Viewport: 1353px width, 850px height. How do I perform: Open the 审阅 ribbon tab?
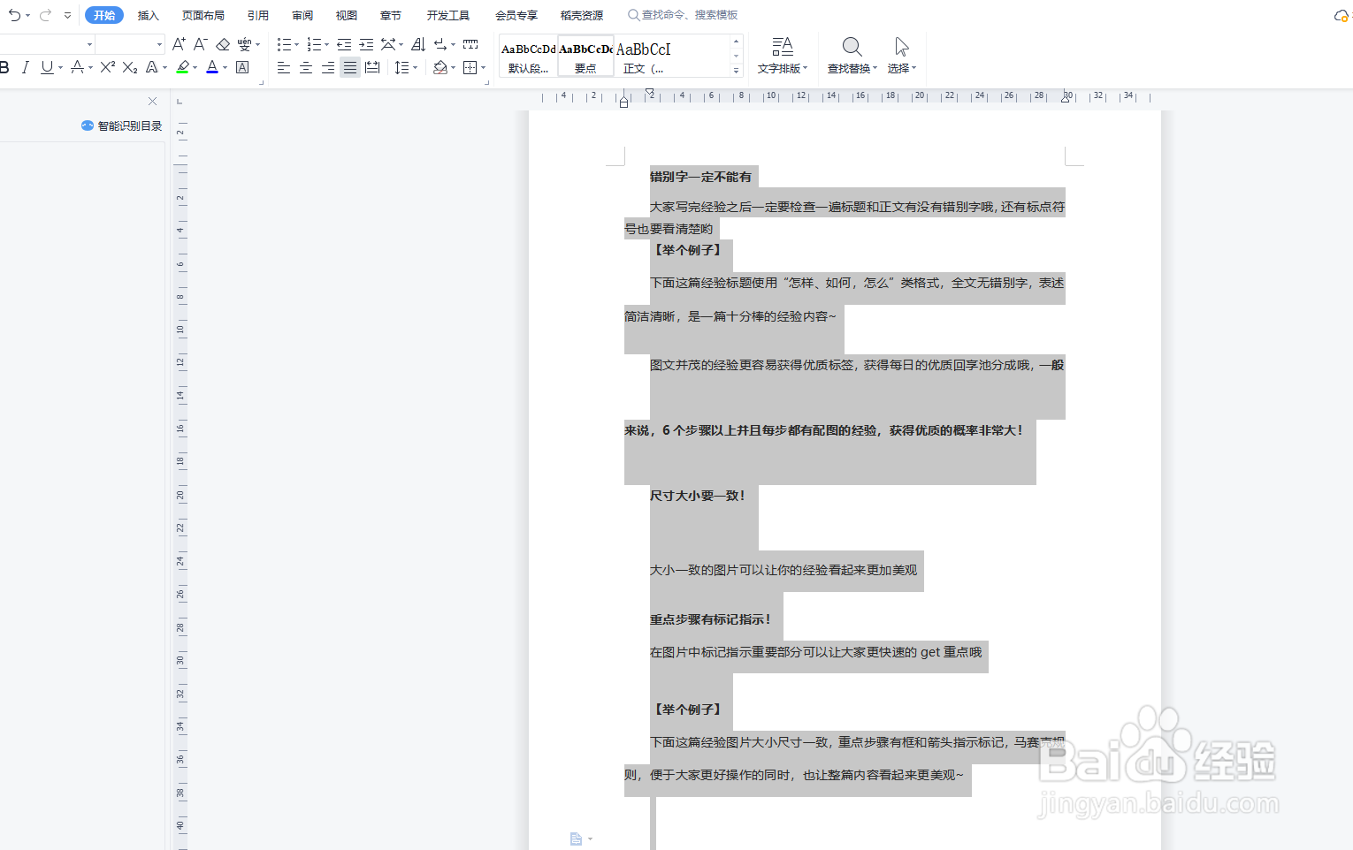[302, 14]
